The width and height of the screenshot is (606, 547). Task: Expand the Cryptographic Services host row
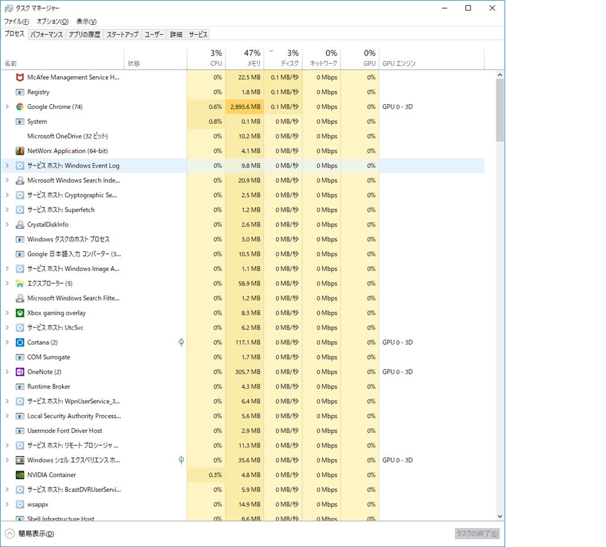coord(7,195)
